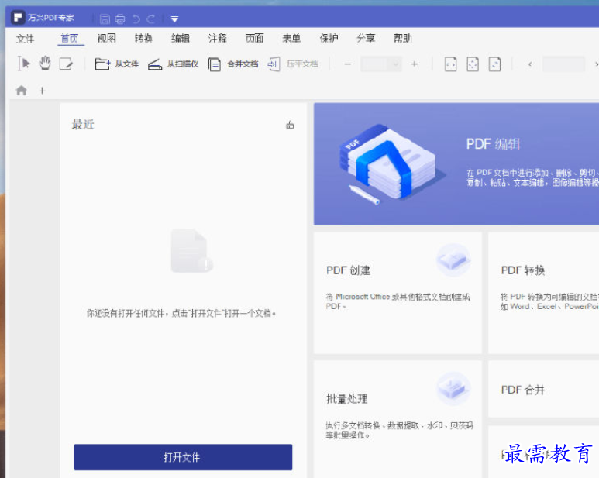The height and width of the screenshot is (478, 599).
Task: Open the PDF 合并 card
Action: coord(544,389)
